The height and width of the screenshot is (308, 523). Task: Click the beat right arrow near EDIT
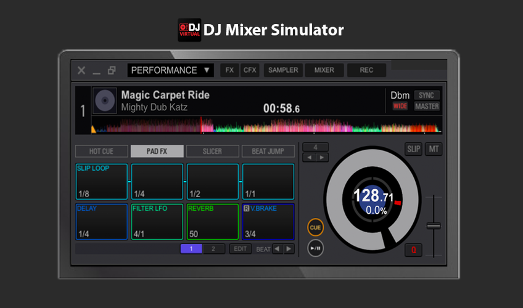pos(289,249)
